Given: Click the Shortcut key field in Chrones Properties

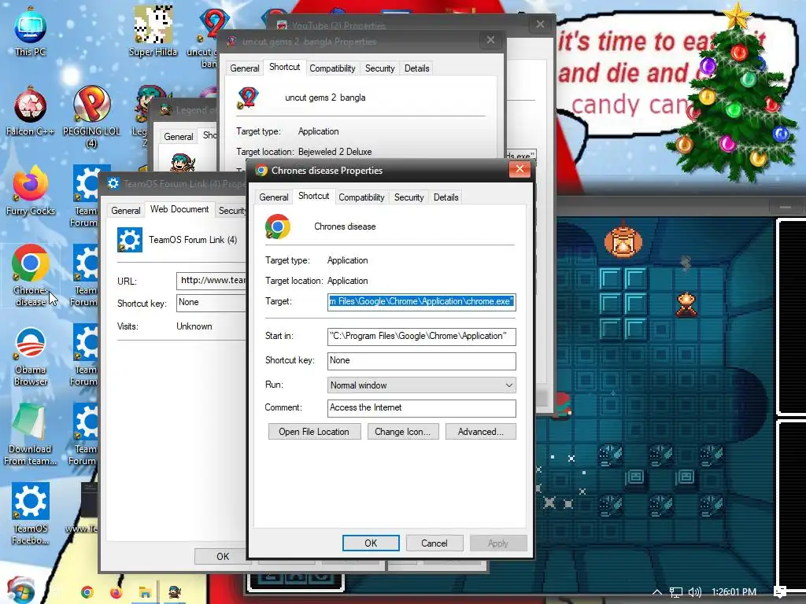Looking at the screenshot, I should 422,360.
